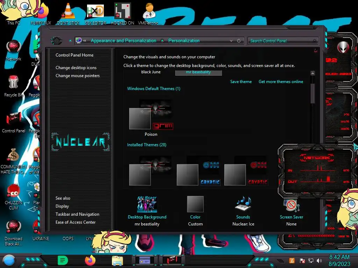Screen dimensions: 358x268
Task: Refresh the Personalization window
Action: [239, 40]
